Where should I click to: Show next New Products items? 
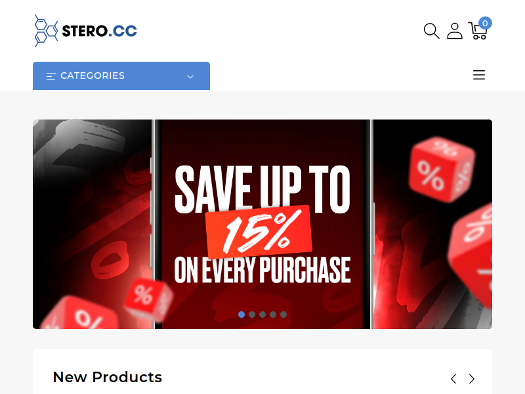coord(472,379)
